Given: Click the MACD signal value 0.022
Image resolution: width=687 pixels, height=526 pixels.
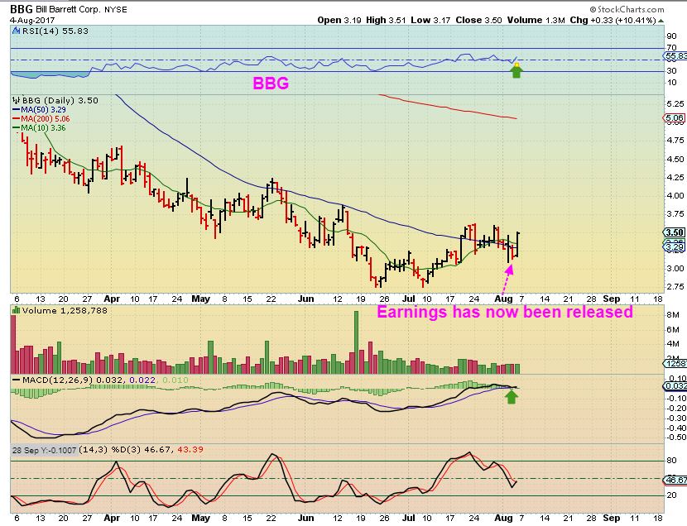Looking at the screenshot, I should click(142, 380).
